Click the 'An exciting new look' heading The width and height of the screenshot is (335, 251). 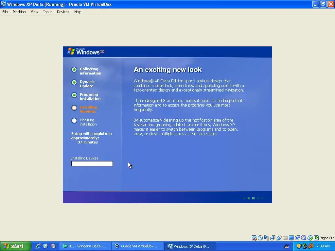click(x=167, y=70)
